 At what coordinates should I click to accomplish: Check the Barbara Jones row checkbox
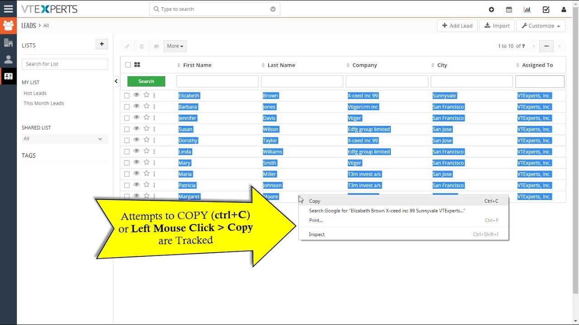[x=127, y=107]
